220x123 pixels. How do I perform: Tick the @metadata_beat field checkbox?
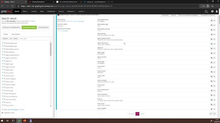coord(5,43)
